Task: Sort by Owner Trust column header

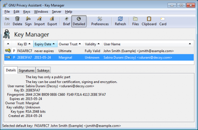Action: 70,44
